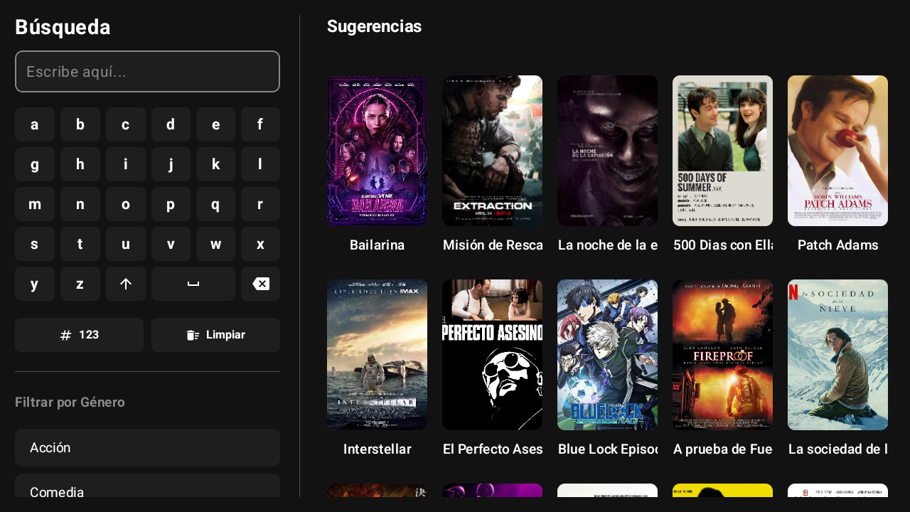Enable the Comedia genre filter
The image size is (910, 512).
(147, 492)
